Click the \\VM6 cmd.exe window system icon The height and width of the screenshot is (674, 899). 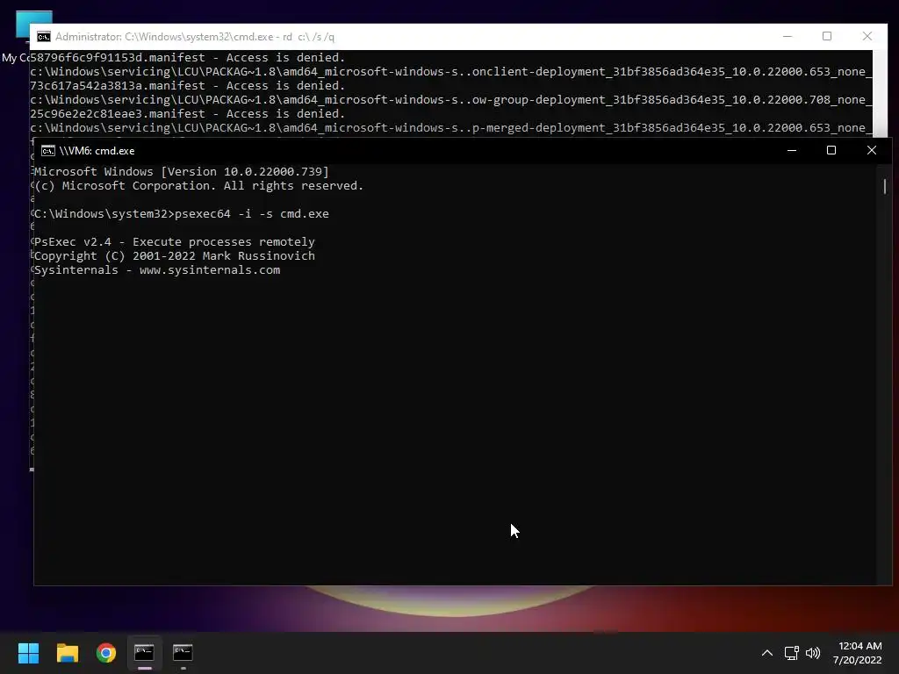[48, 151]
